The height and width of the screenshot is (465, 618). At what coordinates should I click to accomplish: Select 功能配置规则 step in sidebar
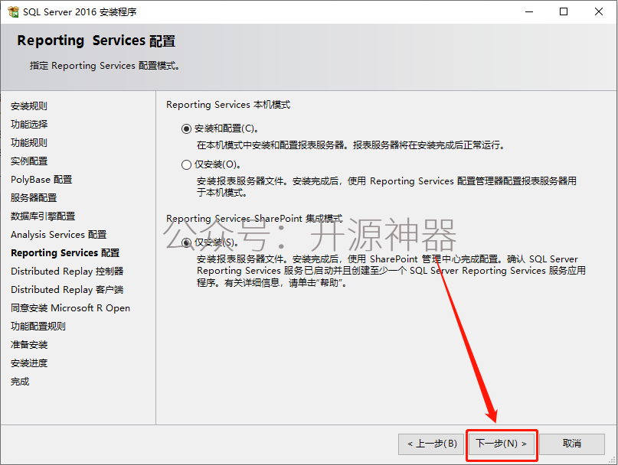[38, 327]
